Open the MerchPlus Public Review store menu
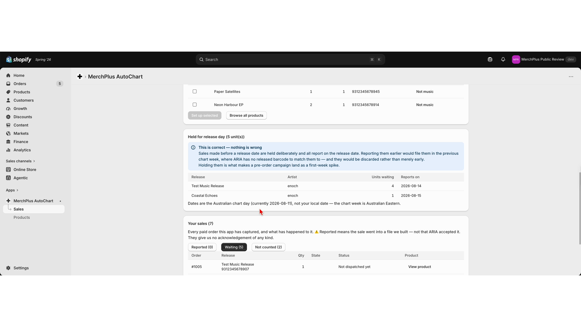Viewport: 581px width, 327px height. coord(544,60)
